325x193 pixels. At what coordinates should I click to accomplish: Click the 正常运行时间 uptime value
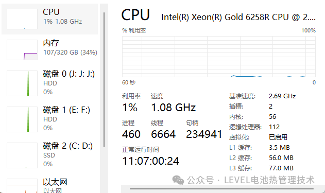coord(151,161)
